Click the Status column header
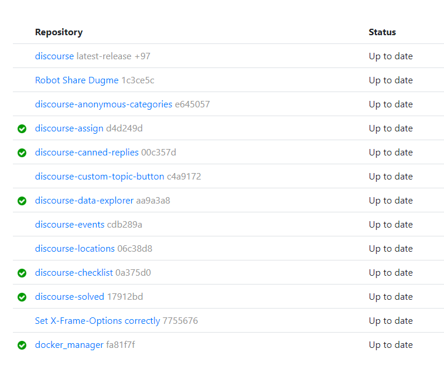Screen dimensions: 444x369 pyautogui.click(x=382, y=32)
